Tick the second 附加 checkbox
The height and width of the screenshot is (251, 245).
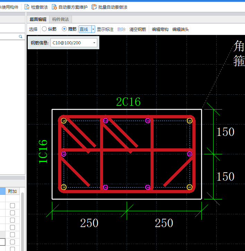(x=12, y=213)
